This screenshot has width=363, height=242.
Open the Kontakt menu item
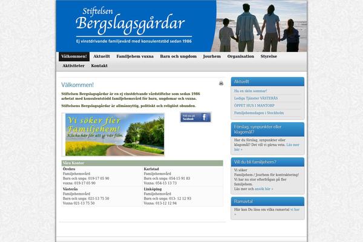(99, 66)
